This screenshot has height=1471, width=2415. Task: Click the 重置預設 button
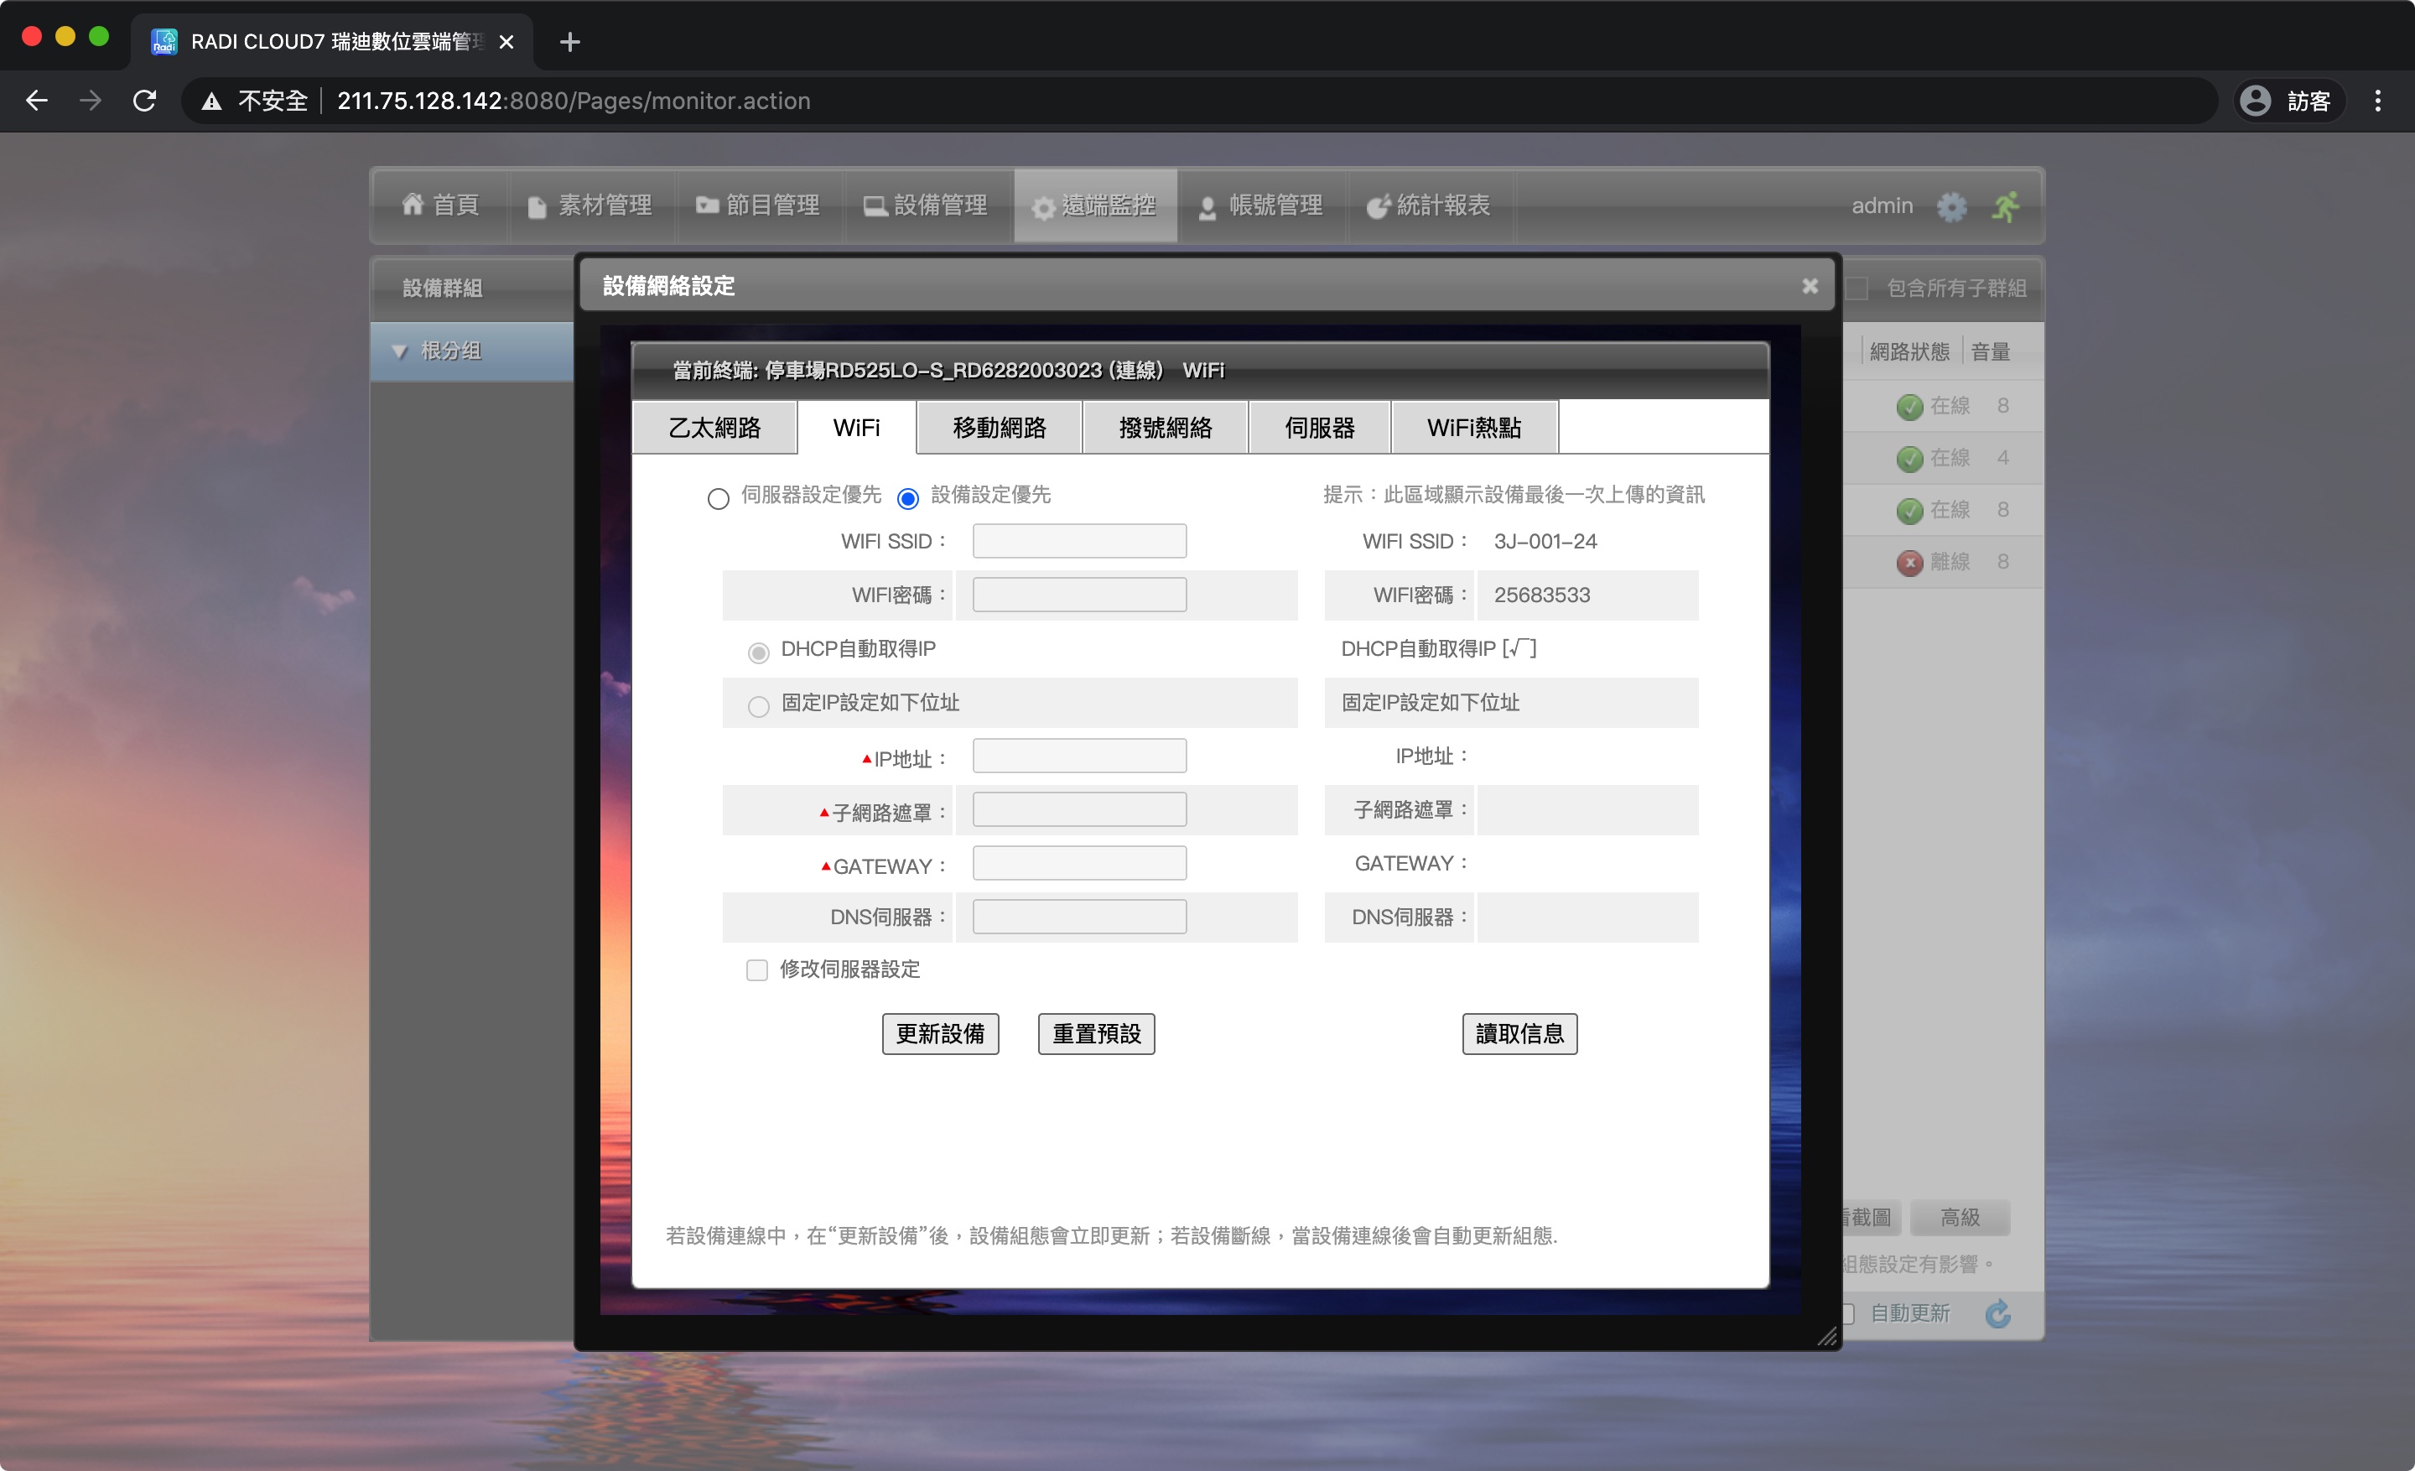(1096, 1034)
